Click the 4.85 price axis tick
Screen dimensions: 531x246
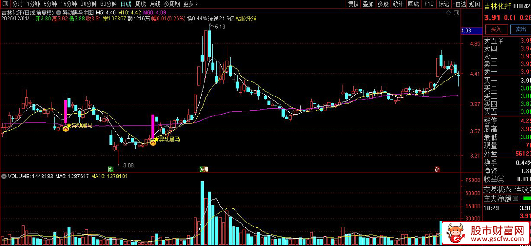(x=475, y=44)
